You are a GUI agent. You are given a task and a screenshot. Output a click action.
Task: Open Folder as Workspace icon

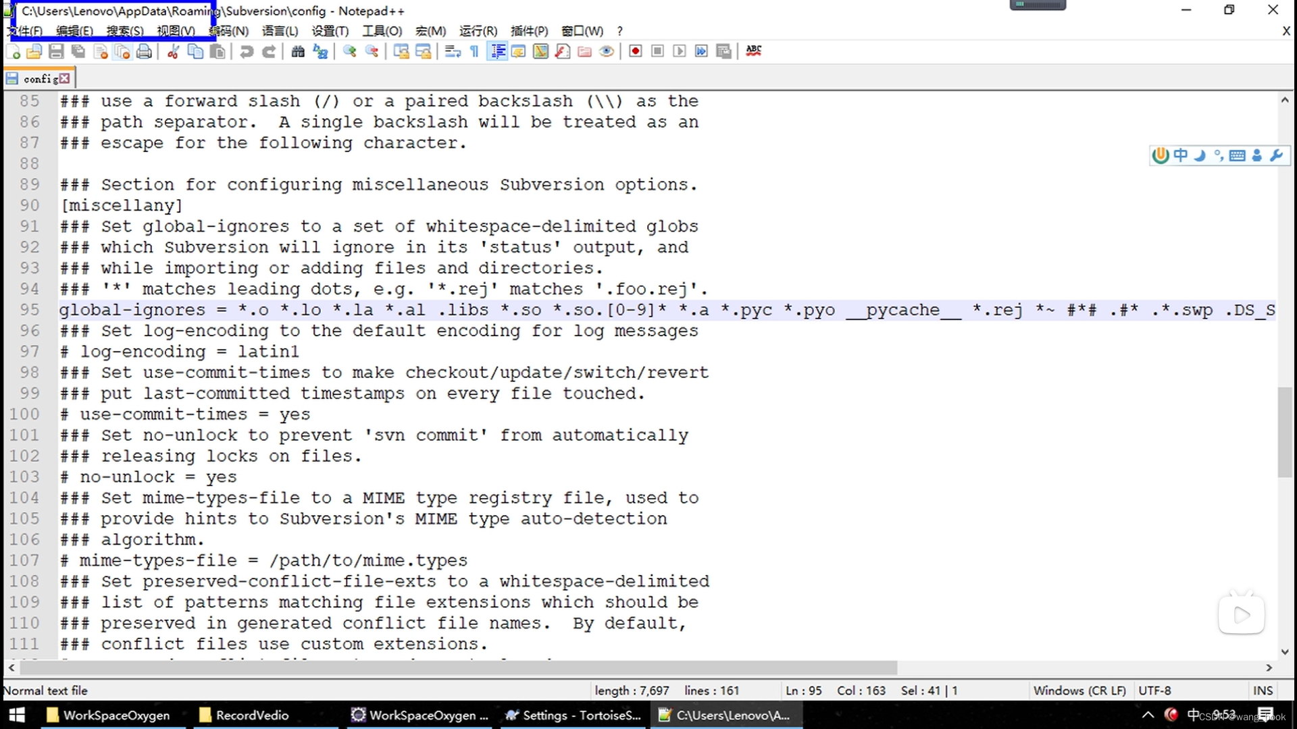coord(585,51)
